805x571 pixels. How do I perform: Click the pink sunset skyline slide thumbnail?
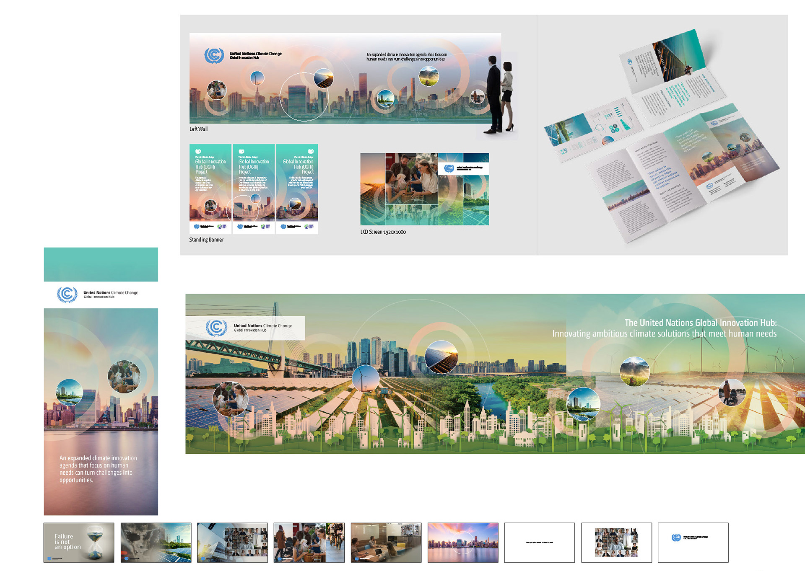pyautogui.click(x=463, y=542)
